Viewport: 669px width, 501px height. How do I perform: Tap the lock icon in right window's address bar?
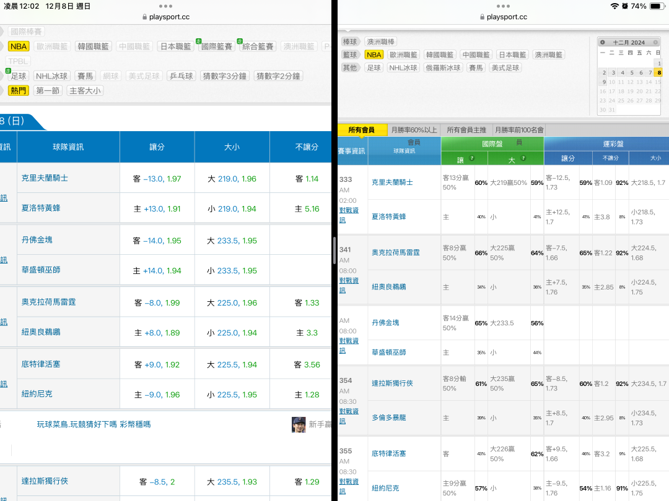482,17
